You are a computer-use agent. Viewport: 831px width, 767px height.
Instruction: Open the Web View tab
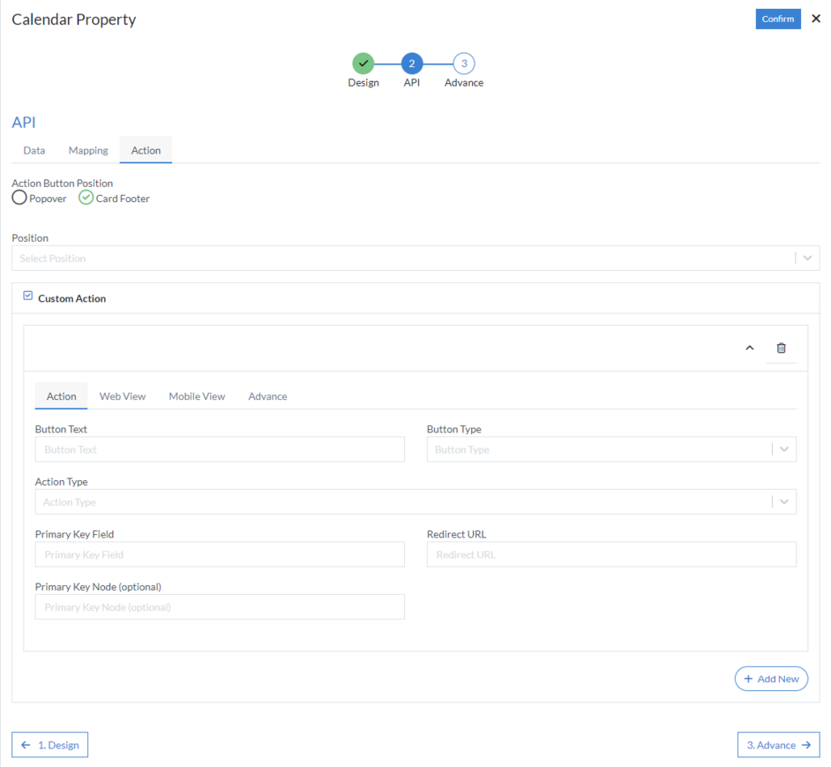click(122, 395)
